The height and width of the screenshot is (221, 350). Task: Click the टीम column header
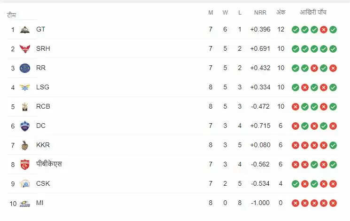12,15
